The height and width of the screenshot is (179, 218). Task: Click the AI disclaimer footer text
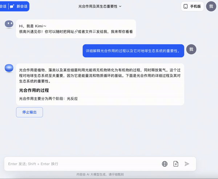pos(100,174)
